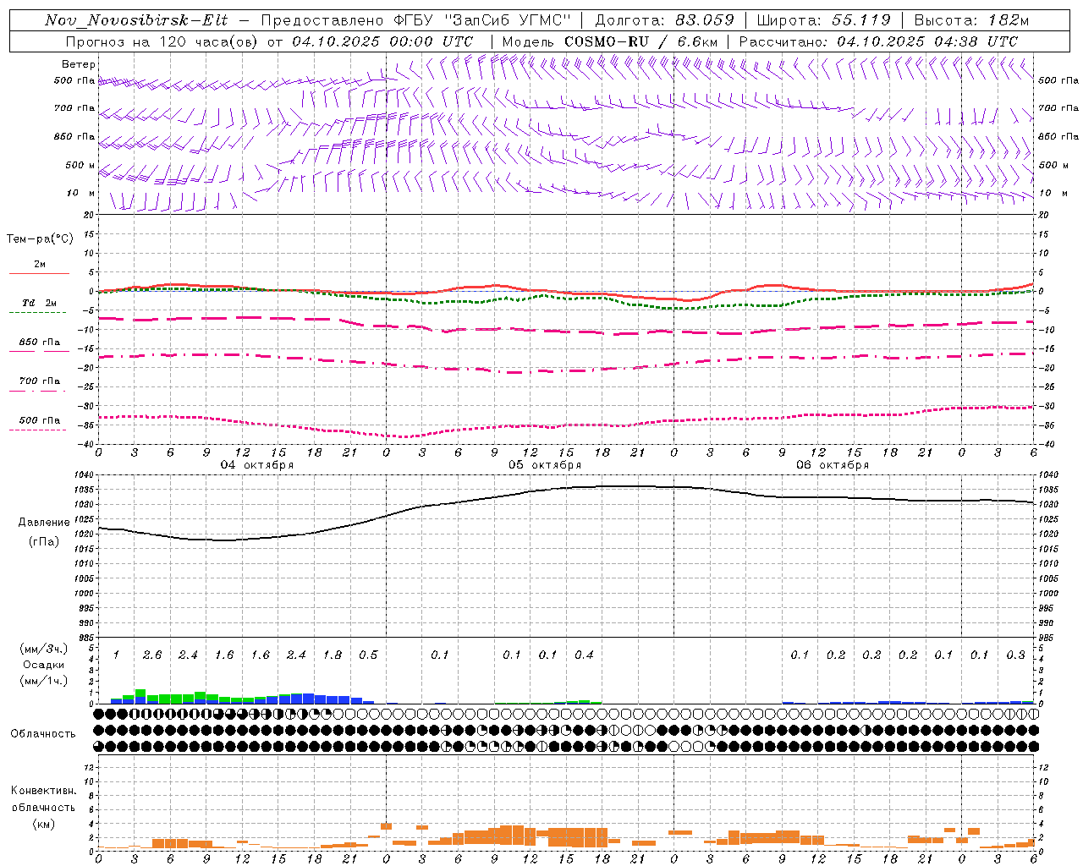Select the elevation text "Высота: 182м"

pyautogui.click(x=971, y=20)
